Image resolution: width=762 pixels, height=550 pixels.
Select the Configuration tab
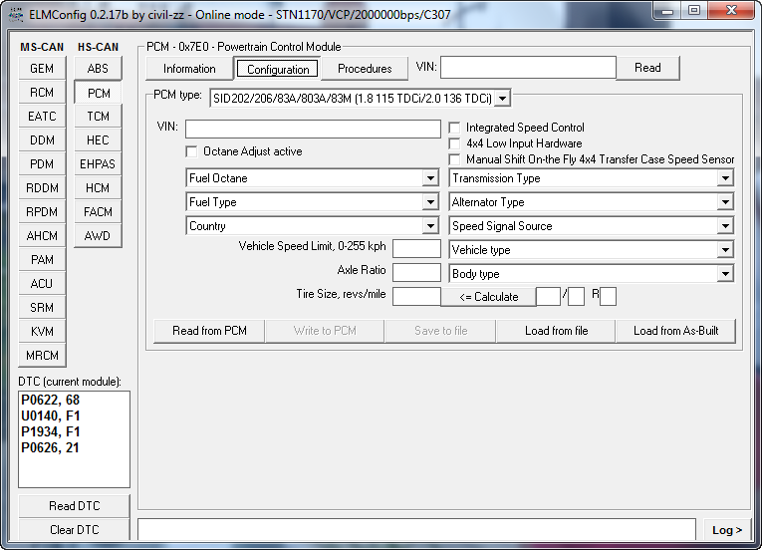(x=278, y=69)
